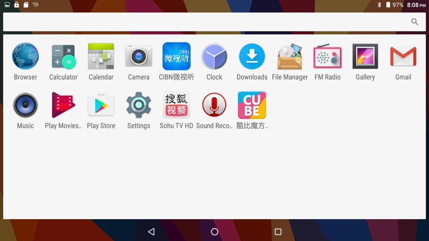The height and width of the screenshot is (241, 429).
Task: Tap the Back navigation button
Action: 151,231
